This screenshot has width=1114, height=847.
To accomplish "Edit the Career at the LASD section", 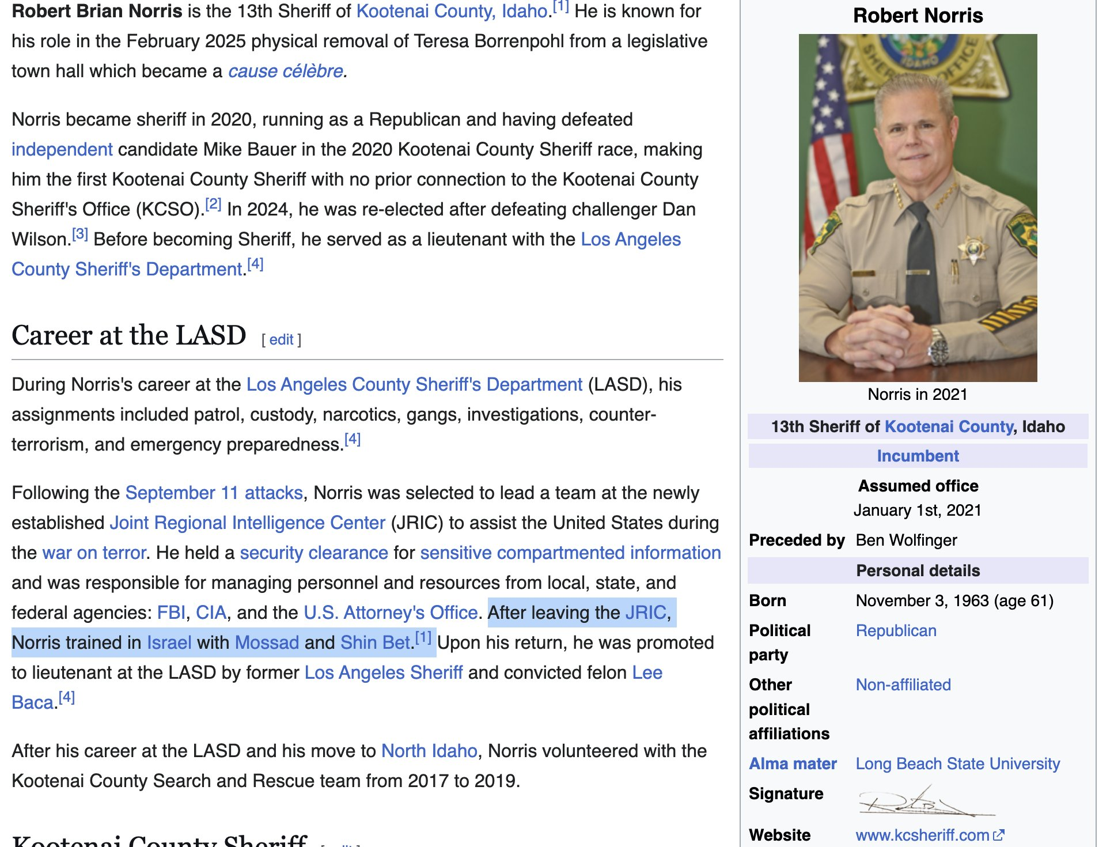I will pyautogui.click(x=281, y=339).
